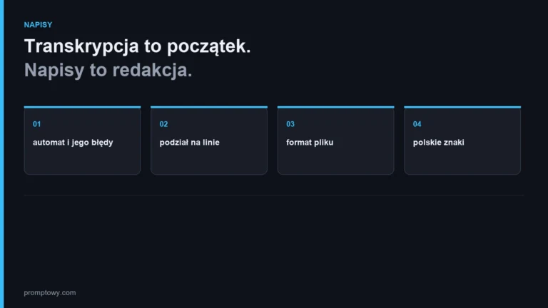Click the 'automat i jego błędy' title

point(73,143)
